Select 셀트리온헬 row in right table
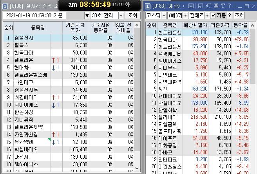Viewport: 257px width, 174px height. point(197,32)
